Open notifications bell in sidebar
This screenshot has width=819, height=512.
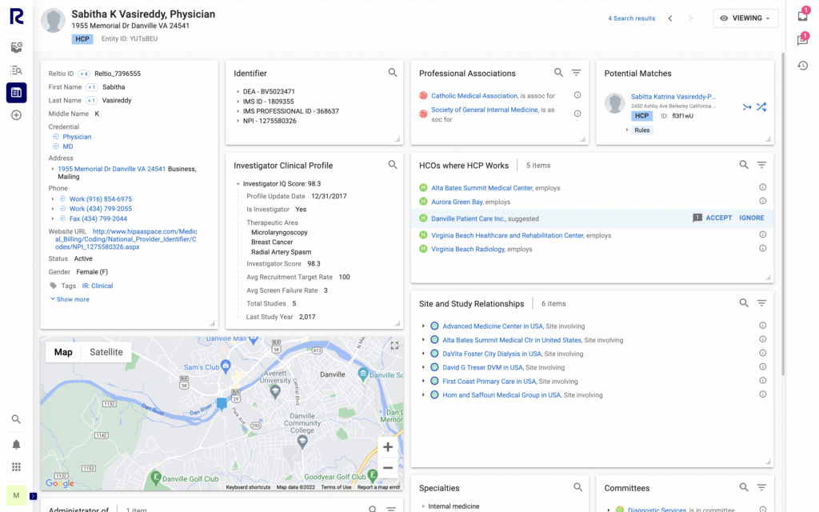pyautogui.click(x=16, y=442)
